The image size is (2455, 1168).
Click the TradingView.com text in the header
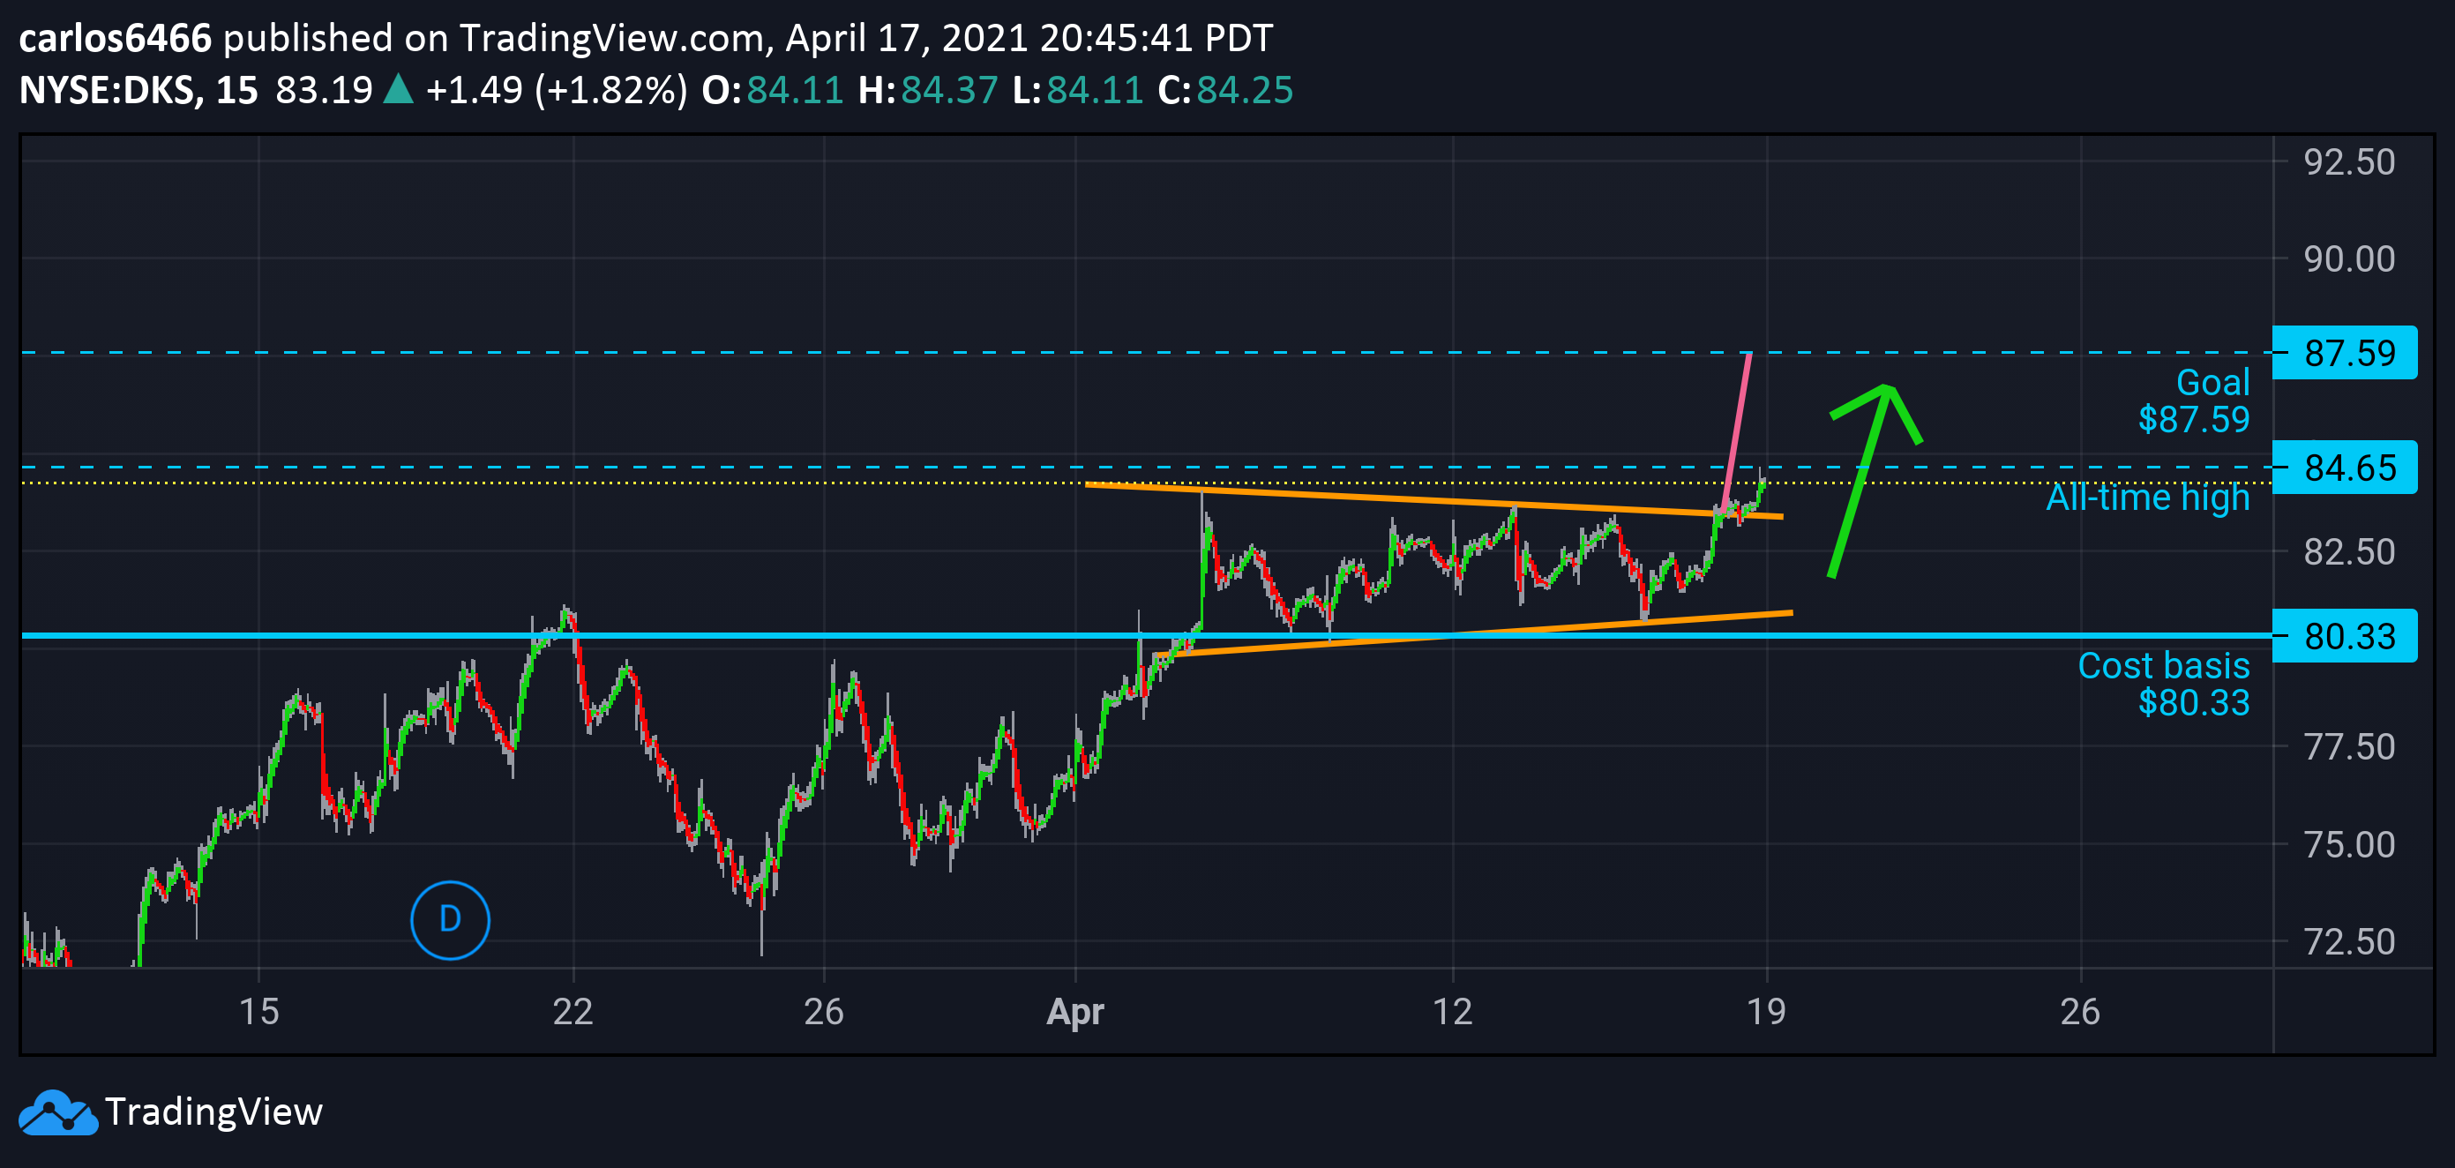coord(613,38)
